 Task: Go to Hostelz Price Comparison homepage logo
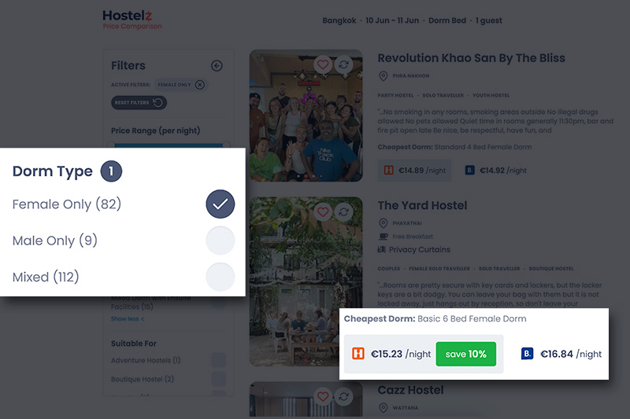(x=132, y=19)
